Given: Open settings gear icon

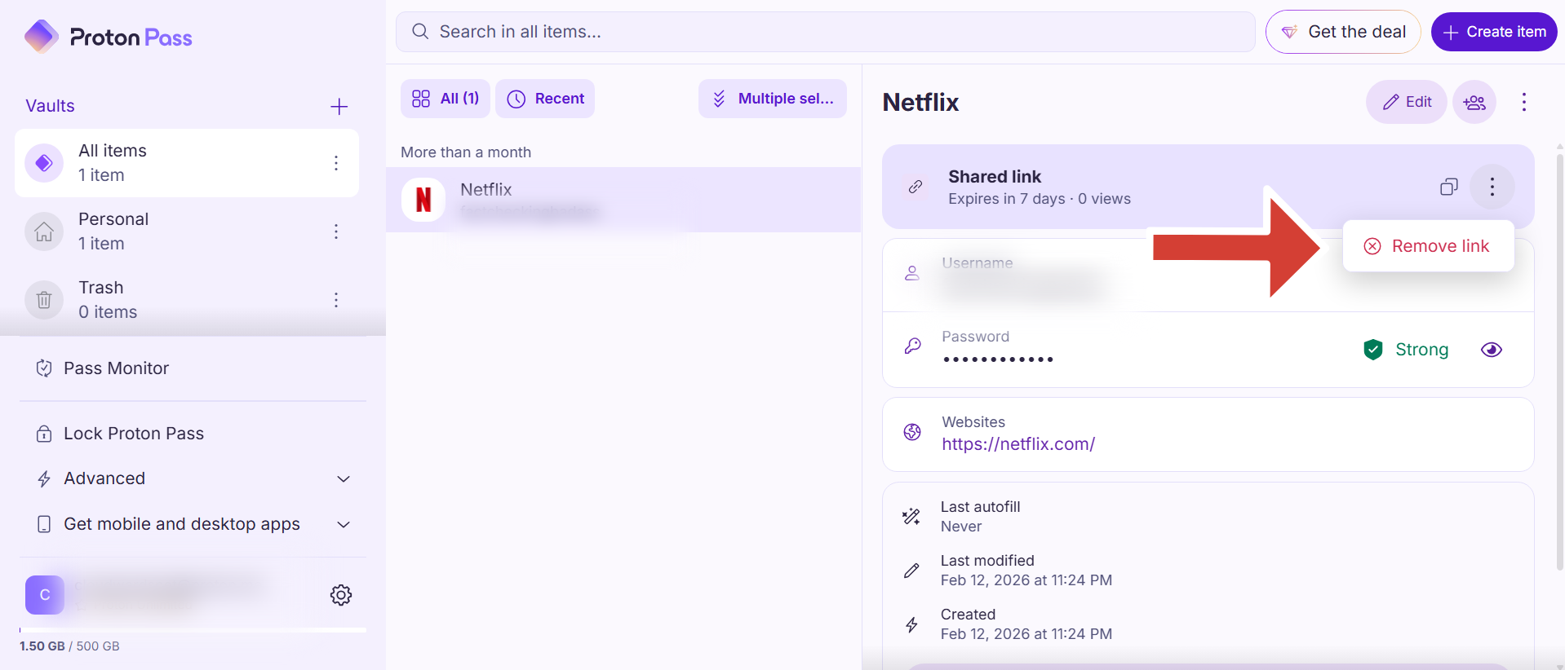Looking at the screenshot, I should click(x=341, y=595).
